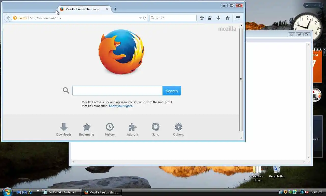
Task: Open the address bar history dropdown arrow
Action: [x=140, y=18]
